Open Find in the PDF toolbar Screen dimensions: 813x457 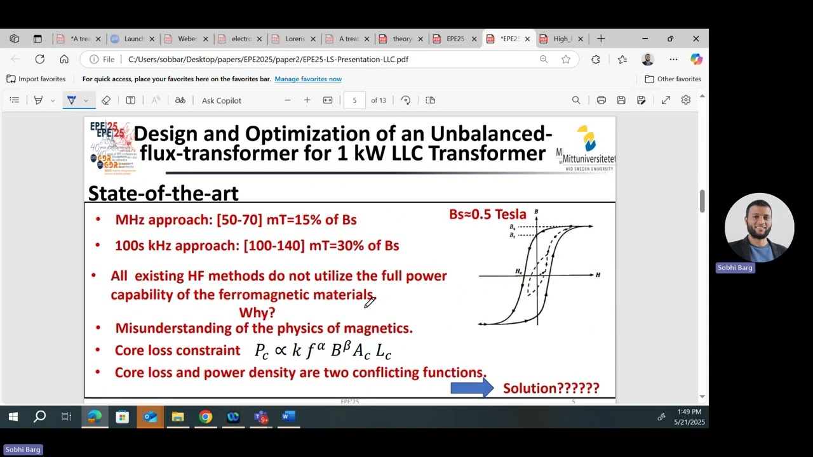(x=576, y=100)
